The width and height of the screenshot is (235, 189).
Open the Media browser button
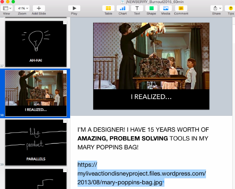(166, 8)
